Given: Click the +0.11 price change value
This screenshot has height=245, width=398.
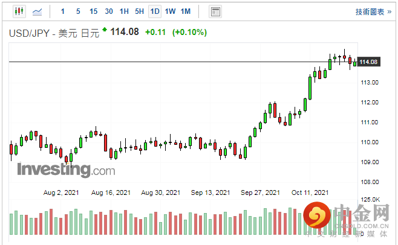Looking at the screenshot, I should pyautogui.click(x=155, y=32).
